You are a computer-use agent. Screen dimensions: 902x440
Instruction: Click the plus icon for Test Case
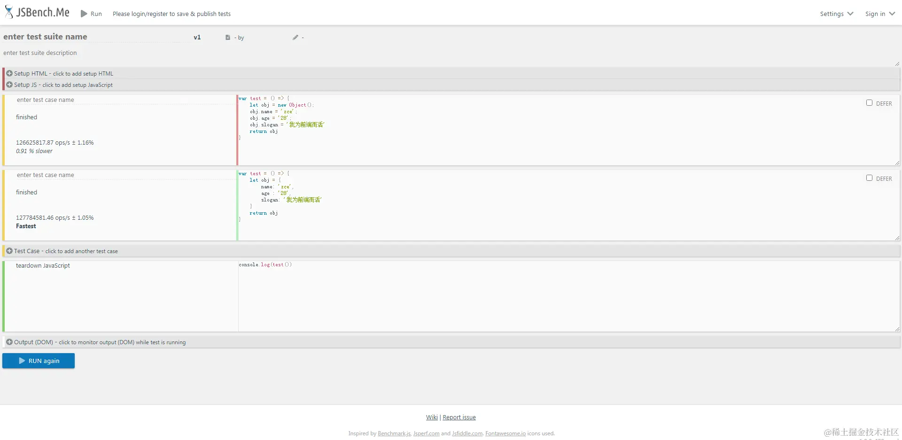click(x=9, y=251)
